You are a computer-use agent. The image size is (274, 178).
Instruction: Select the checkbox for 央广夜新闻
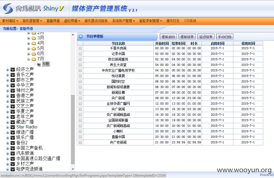pyautogui.click(x=80, y=142)
